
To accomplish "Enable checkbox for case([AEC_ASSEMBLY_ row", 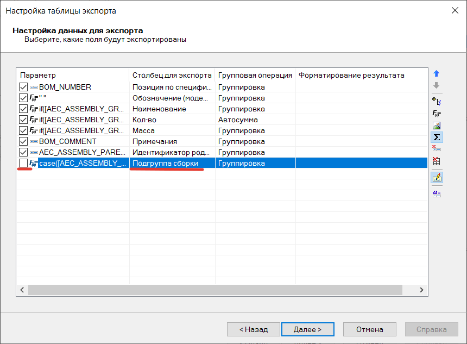I will [23, 163].
